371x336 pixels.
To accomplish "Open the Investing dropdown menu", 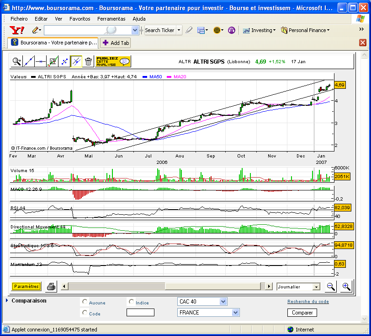I will 260,30.
